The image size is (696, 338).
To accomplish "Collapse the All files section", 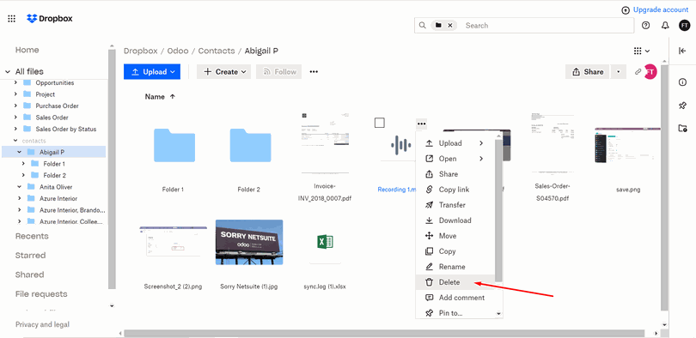I will pyautogui.click(x=8, y=71).
